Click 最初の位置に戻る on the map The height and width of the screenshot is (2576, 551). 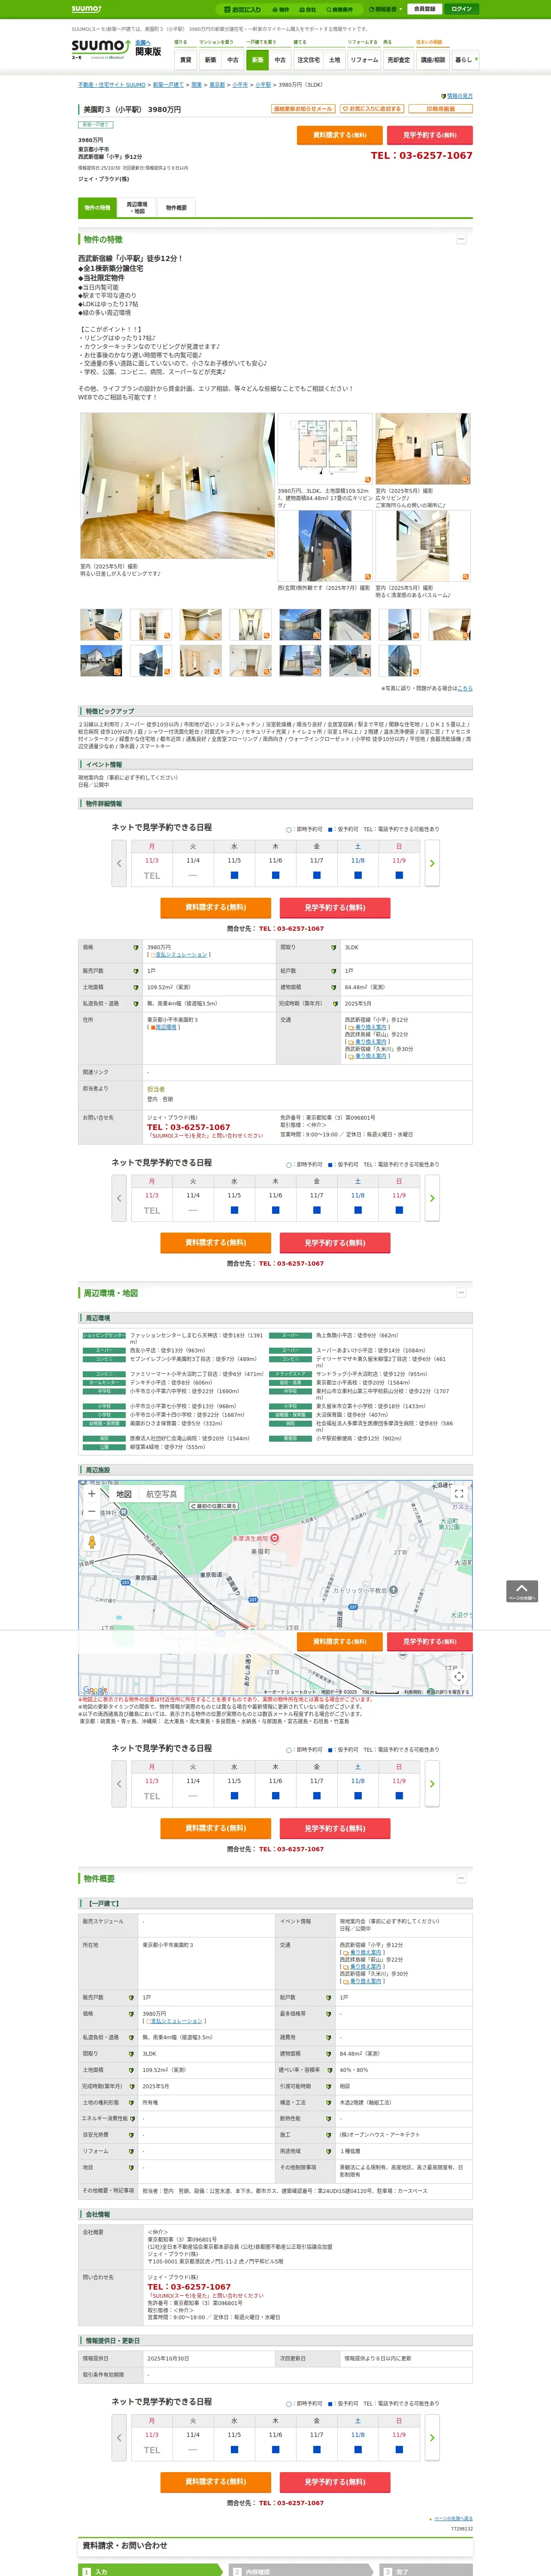(214, 1506)
